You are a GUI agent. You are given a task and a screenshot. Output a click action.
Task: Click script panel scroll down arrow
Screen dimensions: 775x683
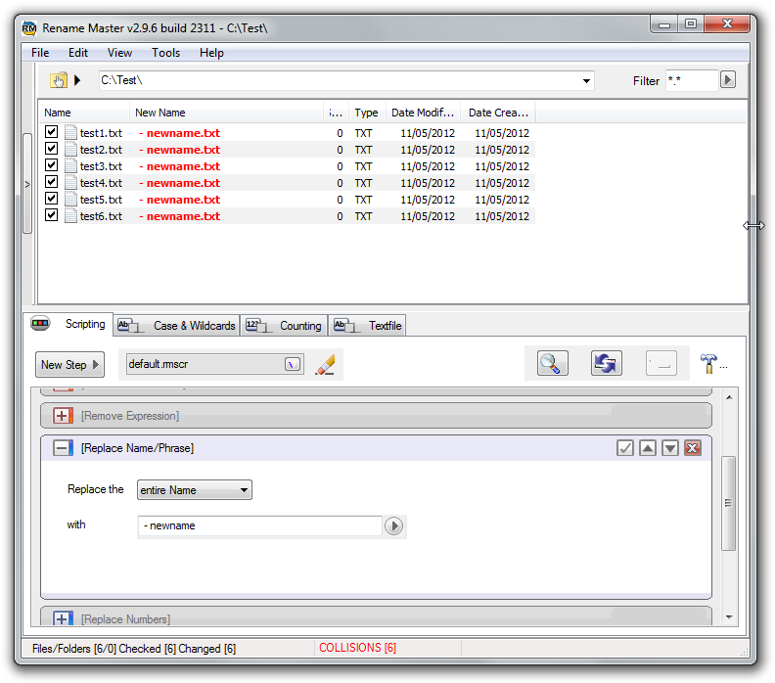pos(729,616)
